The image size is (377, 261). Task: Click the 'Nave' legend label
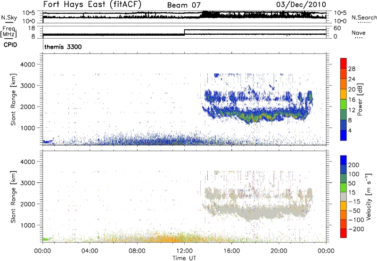[359, 33]
